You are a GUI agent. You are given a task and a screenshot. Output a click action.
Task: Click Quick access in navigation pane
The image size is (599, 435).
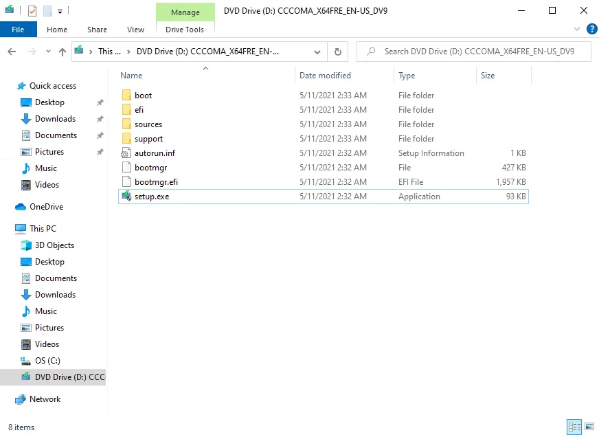click(x=53, y=86)
